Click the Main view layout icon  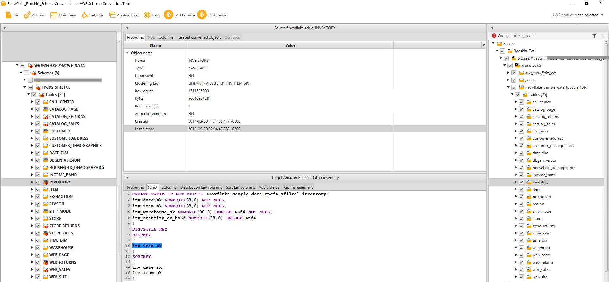[x=54, y=15]
